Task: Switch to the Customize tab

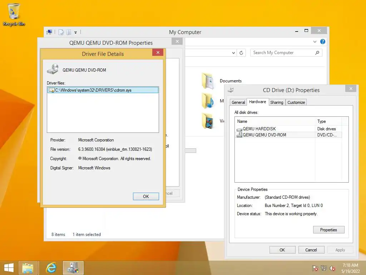Action: [296, 102]
